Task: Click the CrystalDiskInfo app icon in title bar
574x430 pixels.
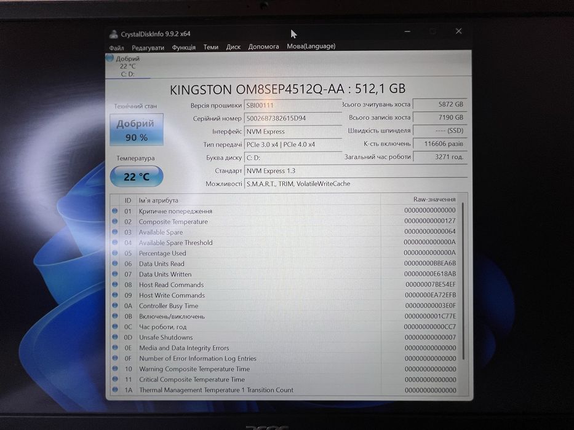Action: pos(113,34)
